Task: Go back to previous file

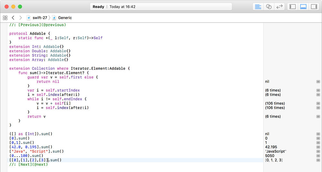Action: (x=13, y=18)
